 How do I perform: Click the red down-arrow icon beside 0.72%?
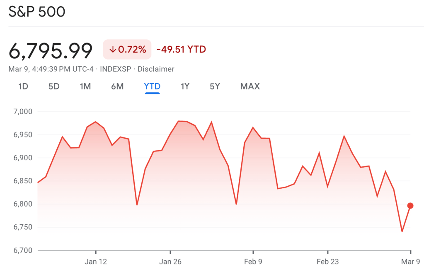(112, 50)
